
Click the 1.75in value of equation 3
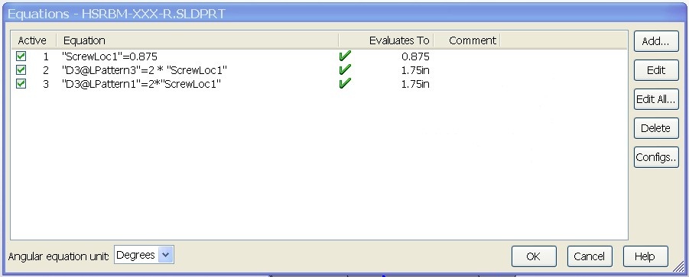point(415,84)
